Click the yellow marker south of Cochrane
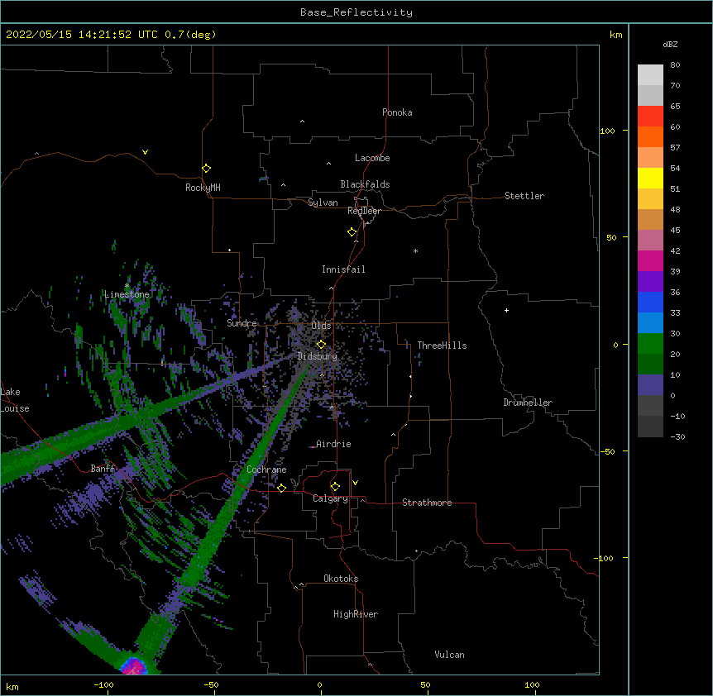The width and height of the screenshot is (713, 696). [x=282, y=489]
